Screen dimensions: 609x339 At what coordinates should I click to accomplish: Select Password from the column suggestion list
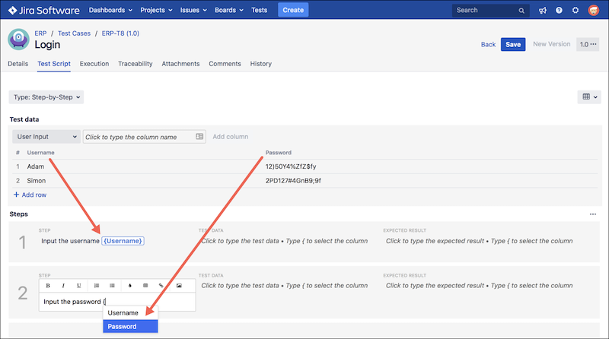coord(130,326)
